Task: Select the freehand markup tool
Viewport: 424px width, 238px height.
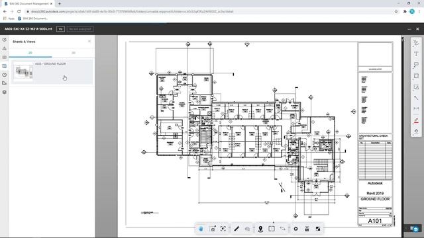Action: pyautogui.click(x=416, y=43)
